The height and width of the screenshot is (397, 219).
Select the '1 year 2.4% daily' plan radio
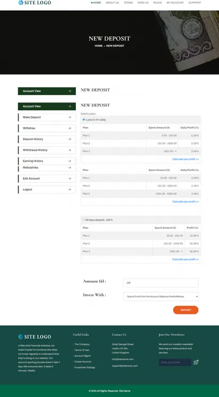pos(84,119)
